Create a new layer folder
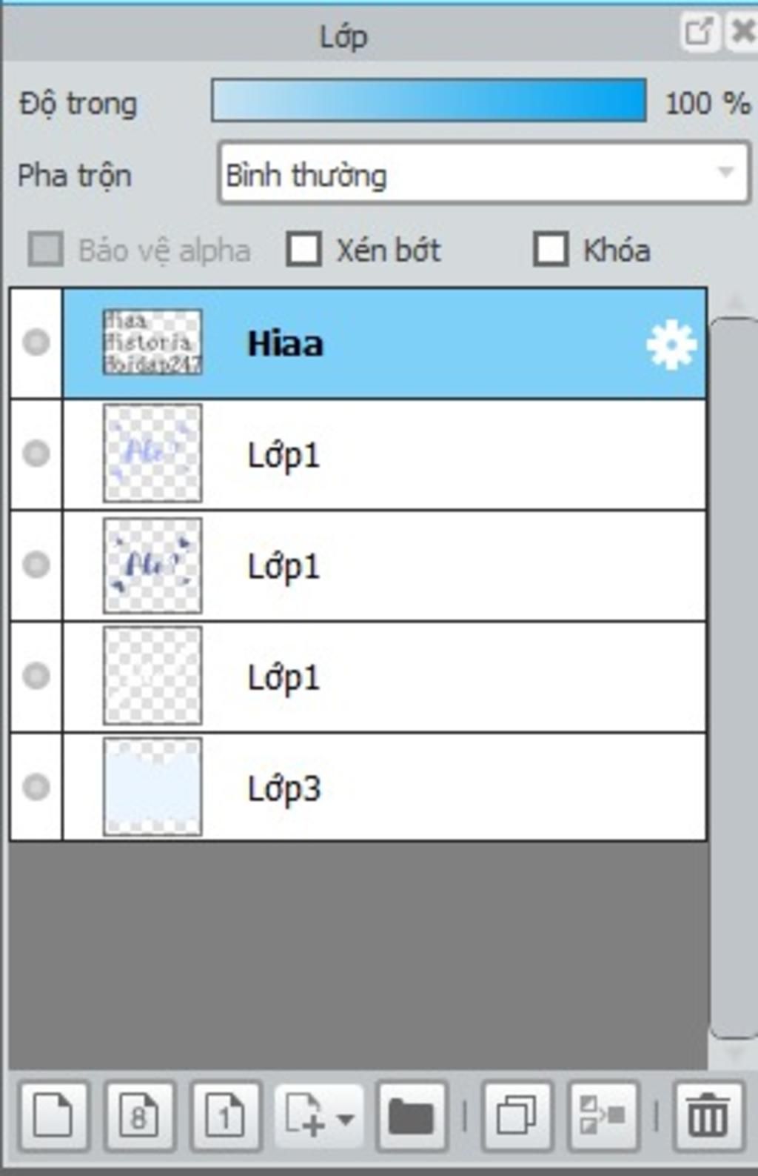The width and height of the screenshot is (758, 1176). (x=411, y=1115)
